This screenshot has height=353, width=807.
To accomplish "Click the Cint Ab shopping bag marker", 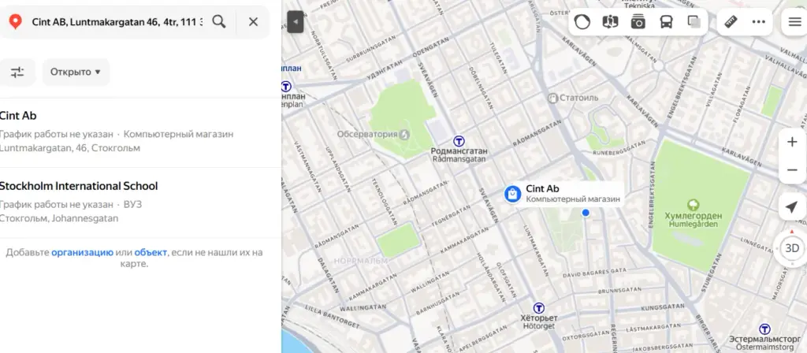I will (x=512, y=194).
